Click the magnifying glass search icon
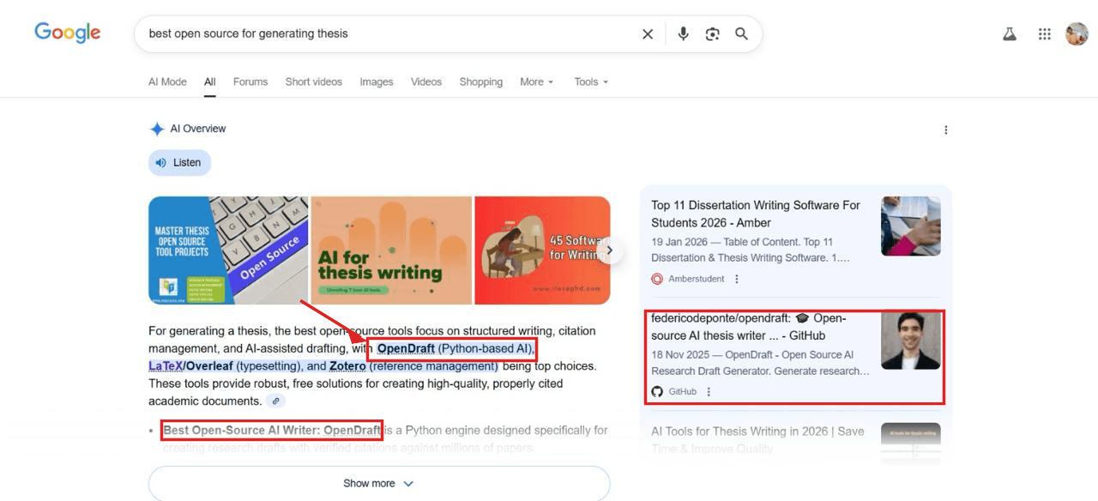1098x501 pixels. (742, 34)
